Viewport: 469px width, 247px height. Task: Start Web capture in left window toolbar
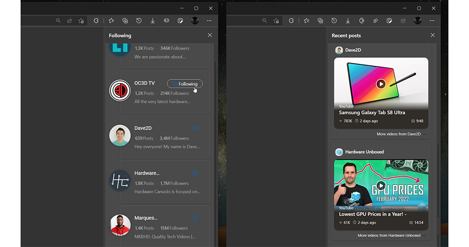(x=181, y=21)
